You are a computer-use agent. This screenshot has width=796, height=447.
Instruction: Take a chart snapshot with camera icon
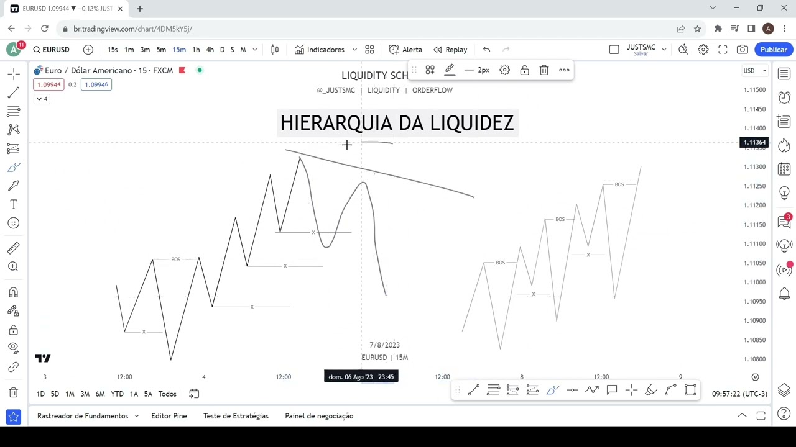743,50
